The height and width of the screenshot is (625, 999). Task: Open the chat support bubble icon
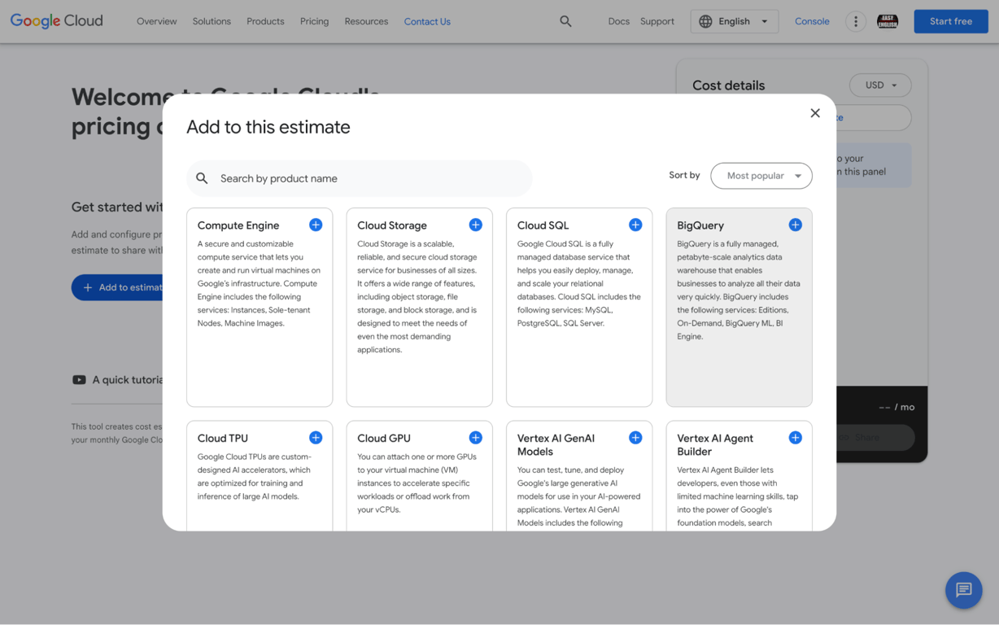pyautogui.click(x=964, y=590)
